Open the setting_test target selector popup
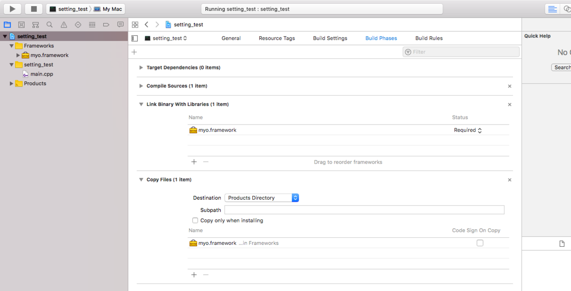This screenshot has height=291, width=571. tap(166, 39)
